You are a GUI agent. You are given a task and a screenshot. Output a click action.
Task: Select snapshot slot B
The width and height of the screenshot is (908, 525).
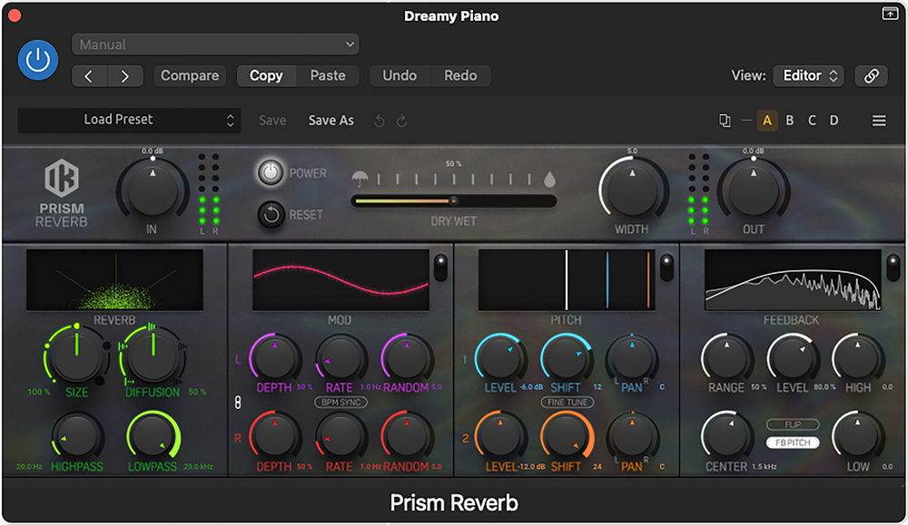click(x=790, y=121)
